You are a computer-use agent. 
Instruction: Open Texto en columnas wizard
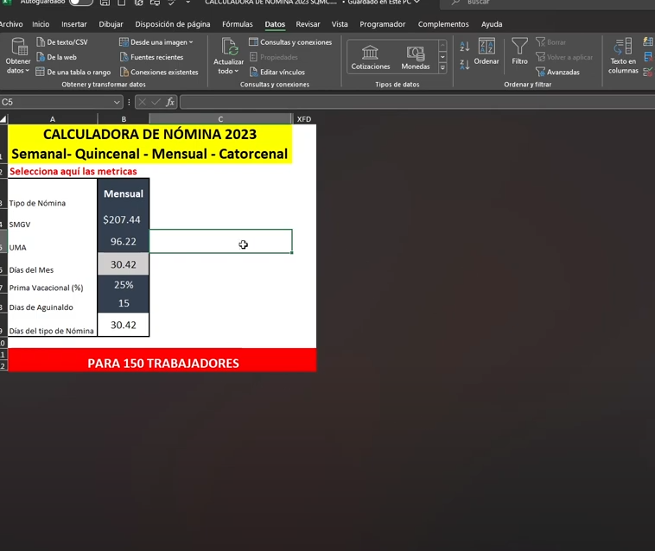click(x=623, y=56)
